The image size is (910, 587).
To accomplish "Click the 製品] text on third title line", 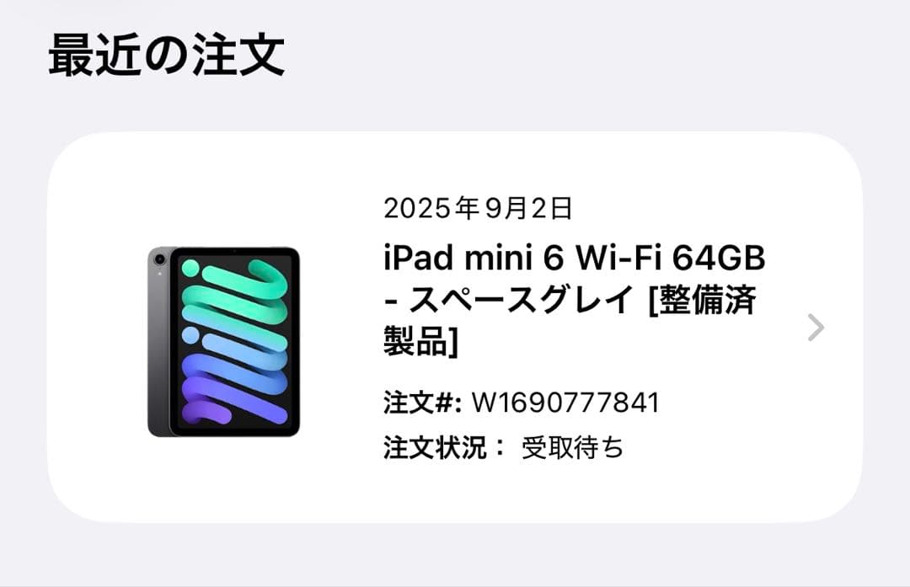I will (421, 341).
